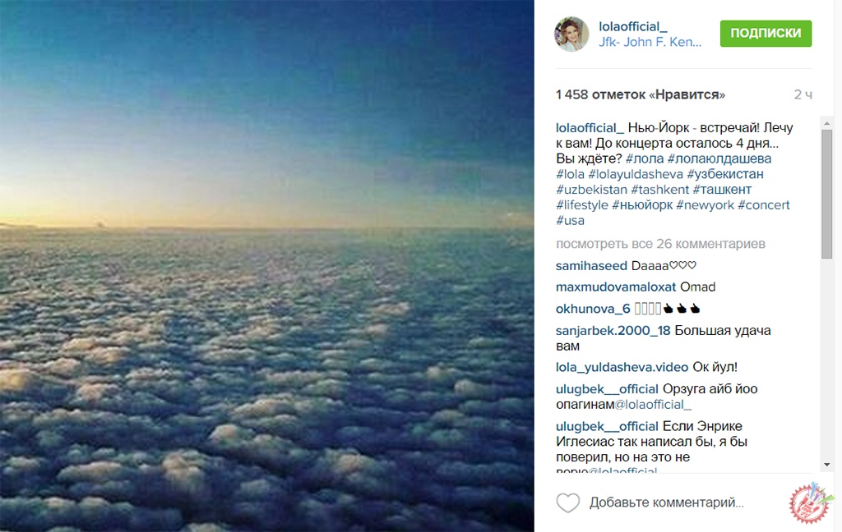Open the #узбекистан hashtag
Image resolution: width=842 pixels, height=532 pixels.
point(725,174)
